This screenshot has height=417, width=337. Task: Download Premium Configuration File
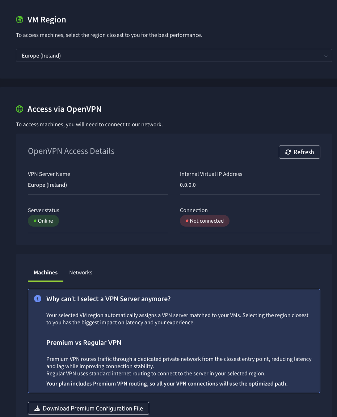pos(89,408)
